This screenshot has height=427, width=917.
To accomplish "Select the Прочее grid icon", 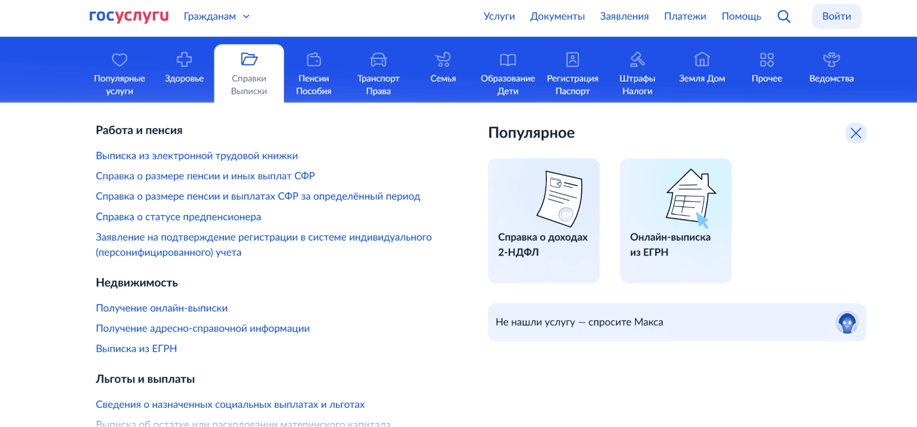I will click(x=767, y=60).
